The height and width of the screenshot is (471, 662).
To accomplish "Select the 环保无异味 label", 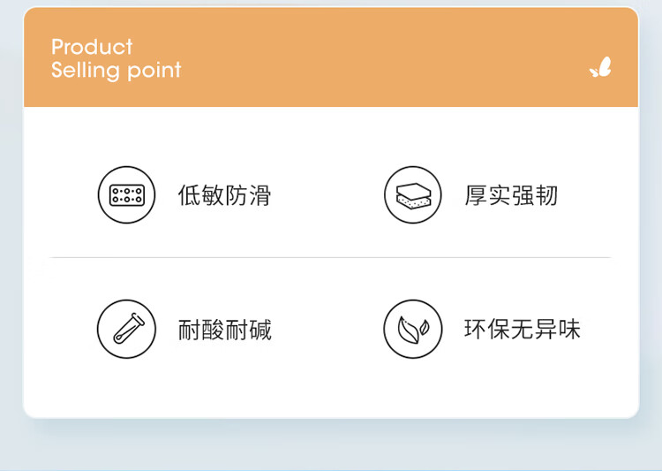I will [x=523, y=329].
